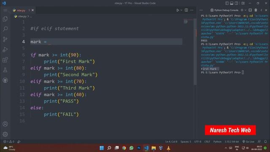
Task: Open Chrome from taskbar
Action: (124, 148)
